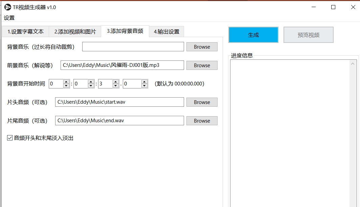This screenshot has height=207, width=360.
Task: Click the 前景音乐 path field with mp3
Action: (122, 65)
